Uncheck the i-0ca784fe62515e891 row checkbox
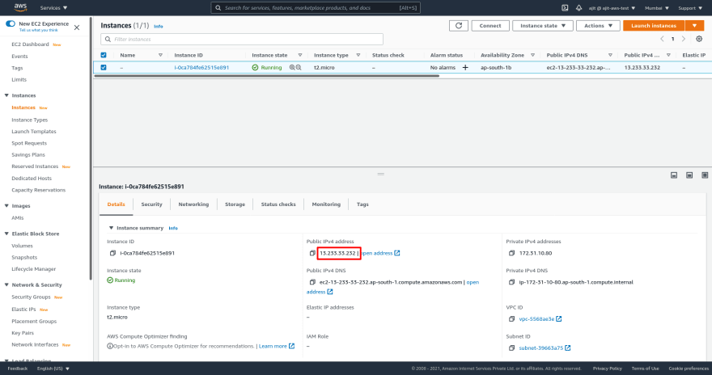Screen dimensions: 712x375 point(104,67)
